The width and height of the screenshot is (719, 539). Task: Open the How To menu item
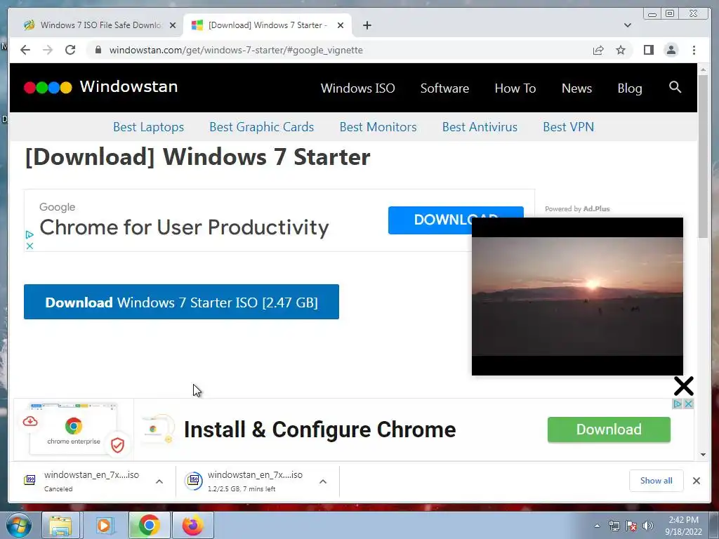click(515, 88)
